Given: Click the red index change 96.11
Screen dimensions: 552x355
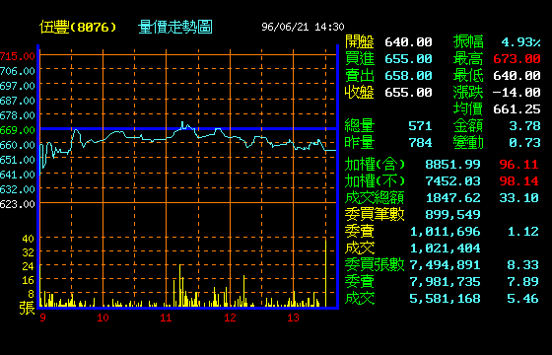Looking at the screenshot, I should [x=518, y=165].
